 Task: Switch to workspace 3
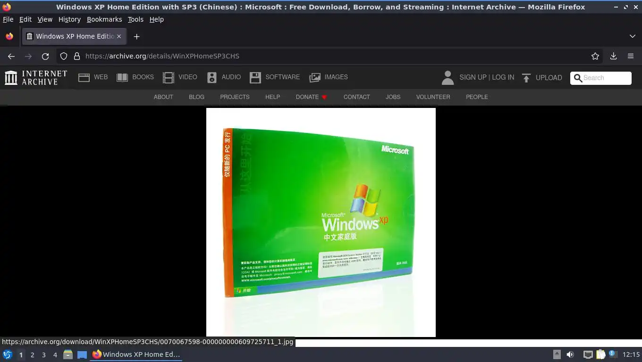point(44,354)
